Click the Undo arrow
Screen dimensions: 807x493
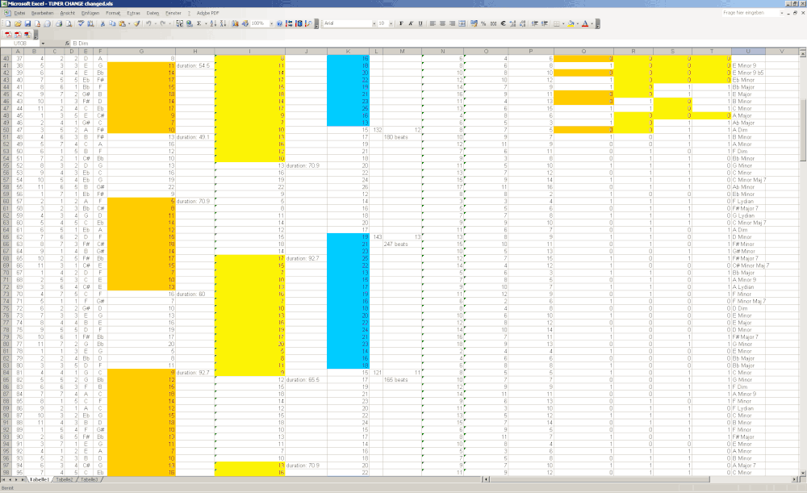point(148,23)
